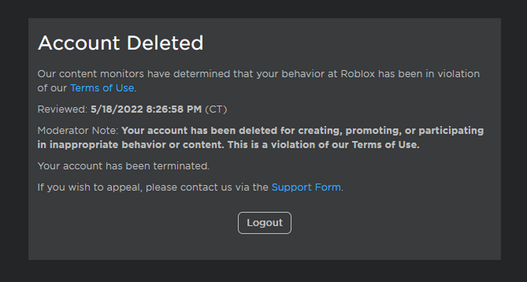Open the Support Form link
This screenshot has height=282, width=527.
tap(306, 187)
